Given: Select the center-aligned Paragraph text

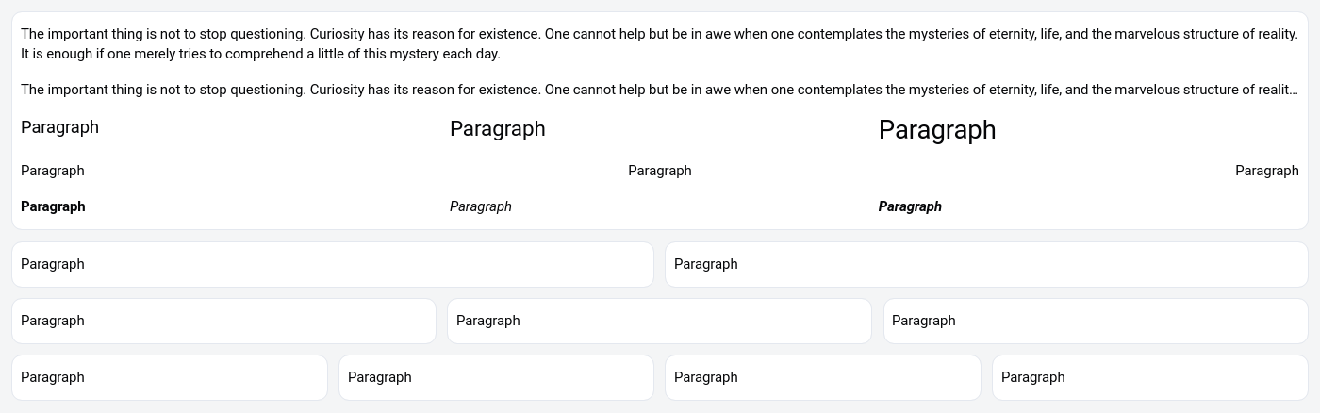Looking at the screenshot, I should [659, 171].
